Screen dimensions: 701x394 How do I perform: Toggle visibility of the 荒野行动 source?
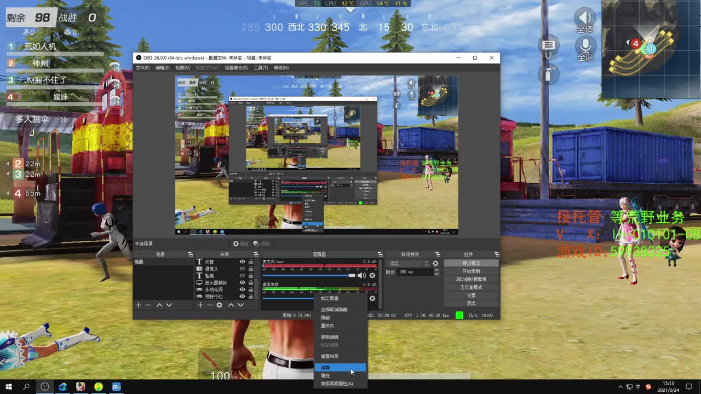pyautogui.click(x=242, y=297)
